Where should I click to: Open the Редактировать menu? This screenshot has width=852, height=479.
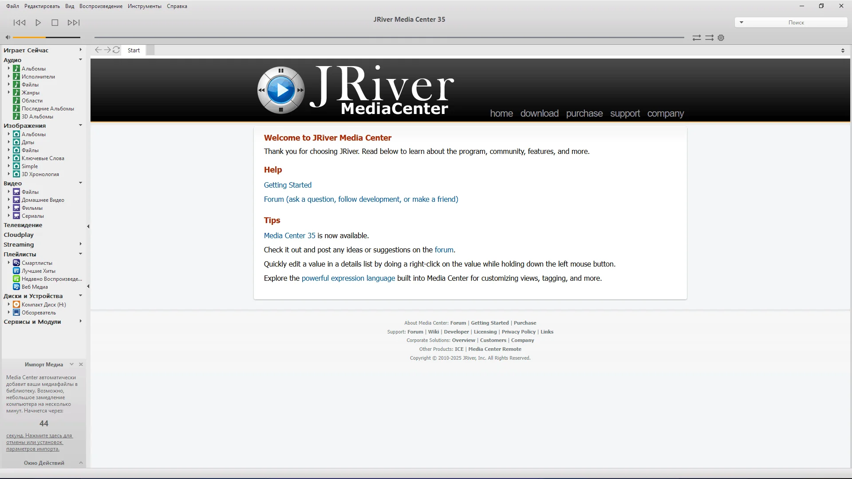(x=42, y=6)
